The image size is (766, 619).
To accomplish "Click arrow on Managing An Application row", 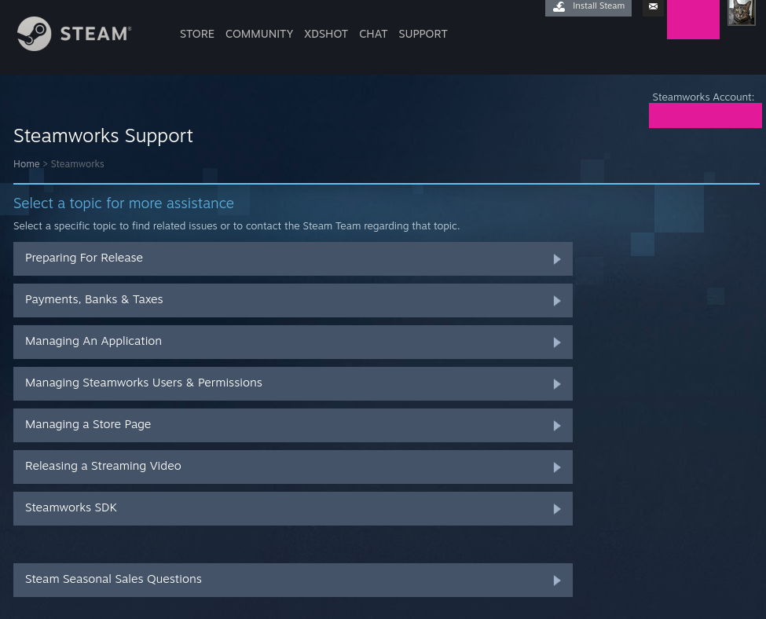I will 557,342.
